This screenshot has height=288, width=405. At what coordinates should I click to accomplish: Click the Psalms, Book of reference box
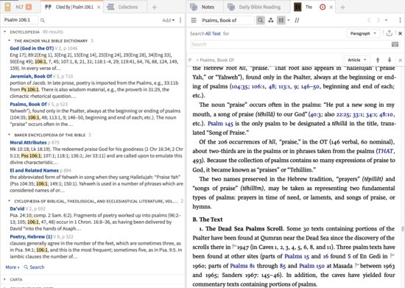(x=228, y=20)
